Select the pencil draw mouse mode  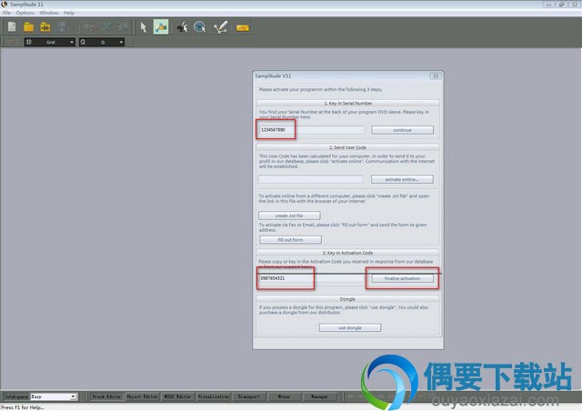[x=220, y=27]
